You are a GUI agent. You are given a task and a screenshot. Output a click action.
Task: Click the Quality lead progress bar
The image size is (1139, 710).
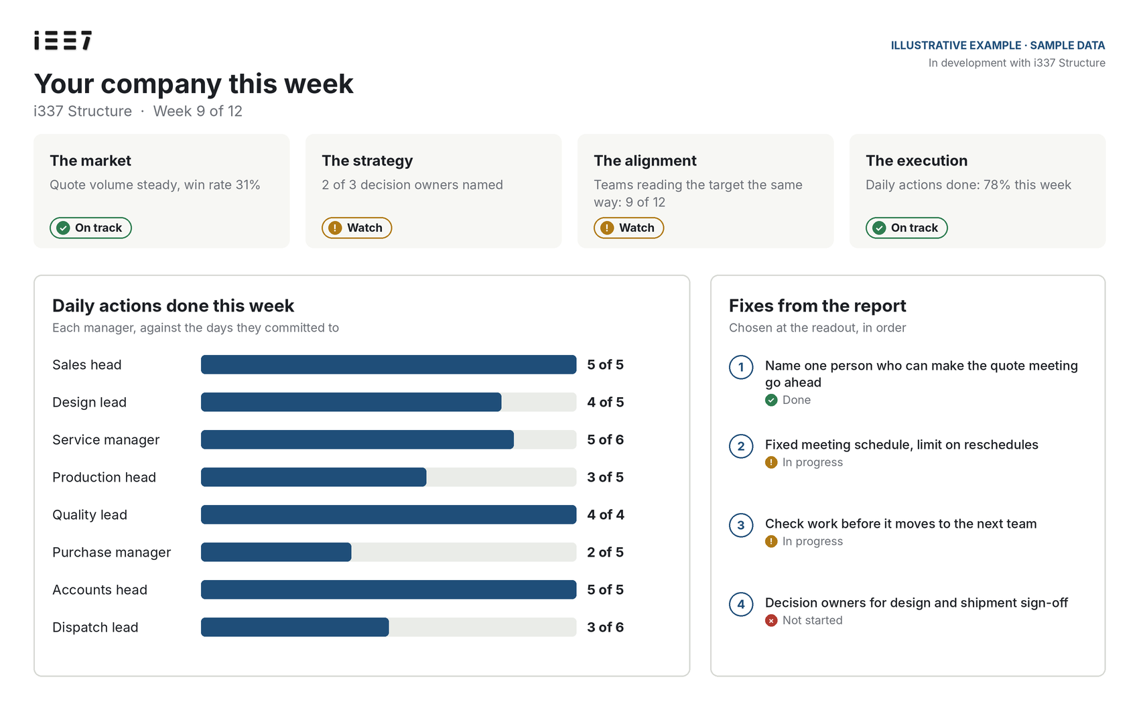point(389,514)
